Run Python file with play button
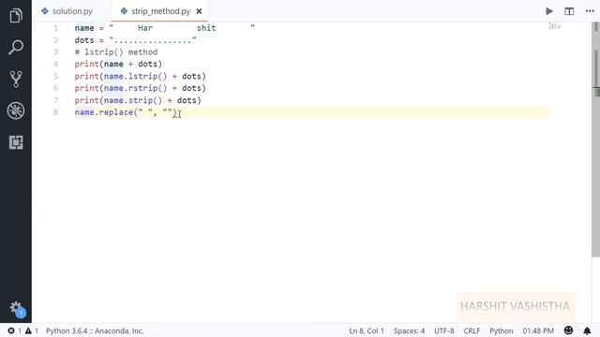 549,11
